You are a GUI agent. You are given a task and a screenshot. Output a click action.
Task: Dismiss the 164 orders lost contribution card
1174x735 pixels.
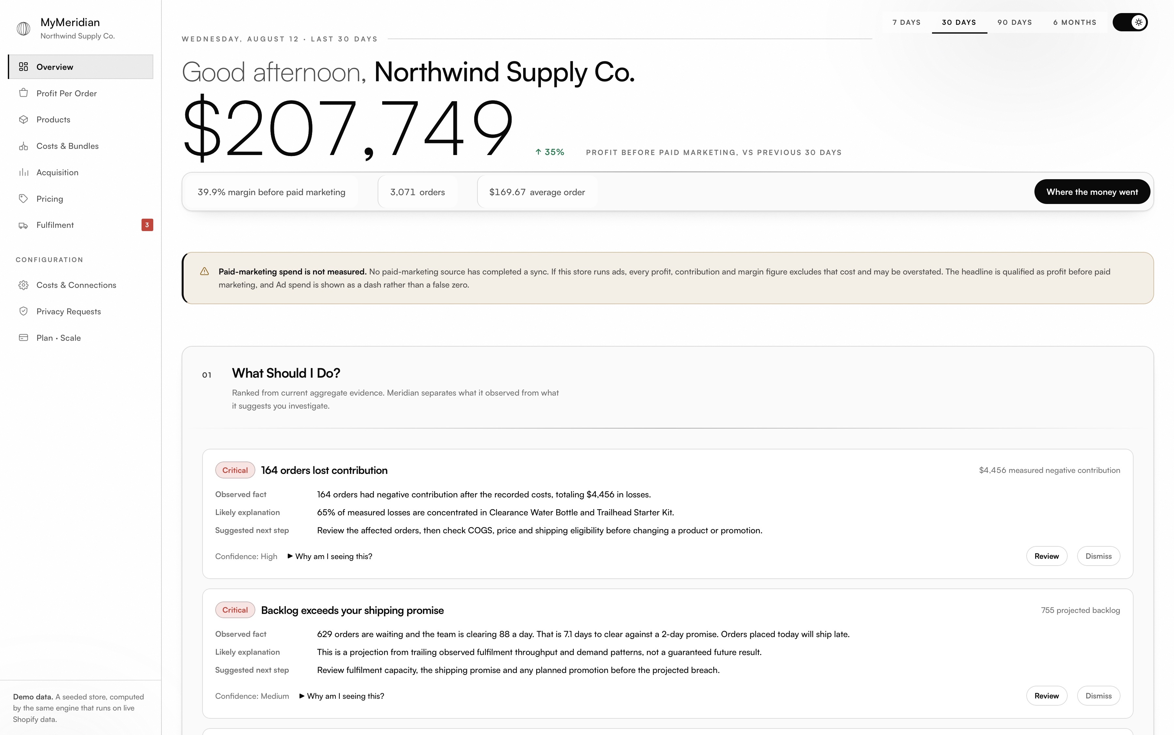pyautogui.click(x=1098, y=556)
